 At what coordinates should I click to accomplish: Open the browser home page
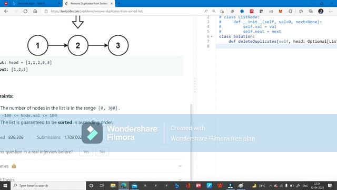pyautogui.click(x=35, y=11)
